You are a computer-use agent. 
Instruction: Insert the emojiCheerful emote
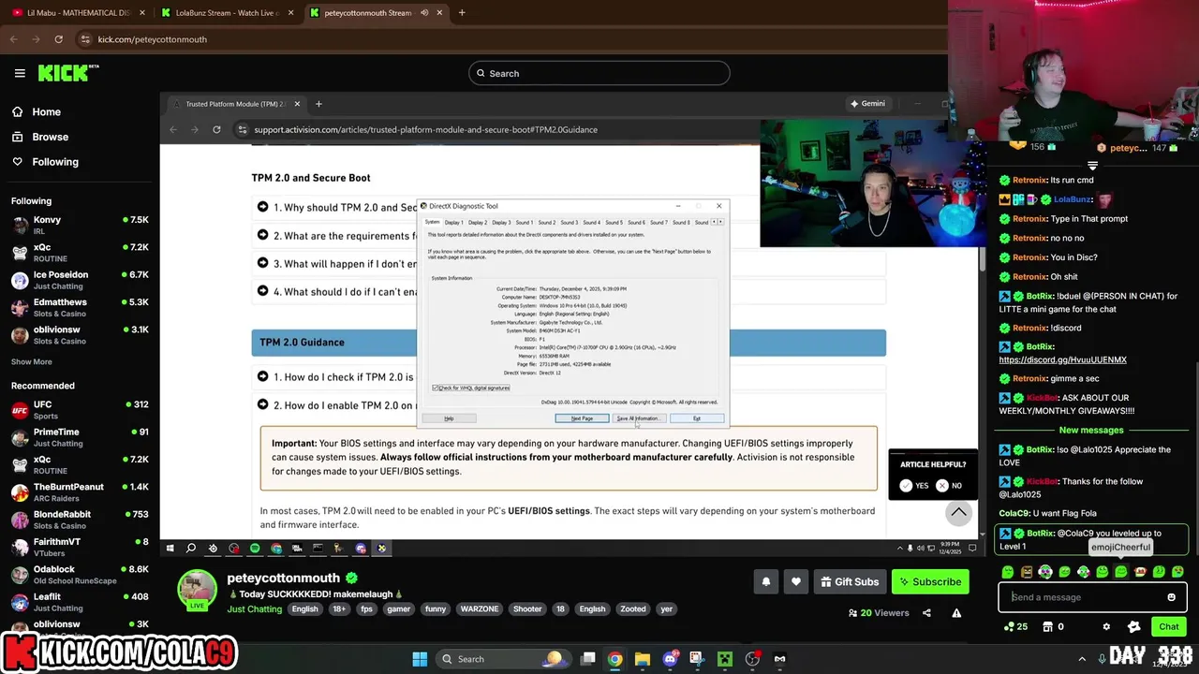[x=1120, y=571]
